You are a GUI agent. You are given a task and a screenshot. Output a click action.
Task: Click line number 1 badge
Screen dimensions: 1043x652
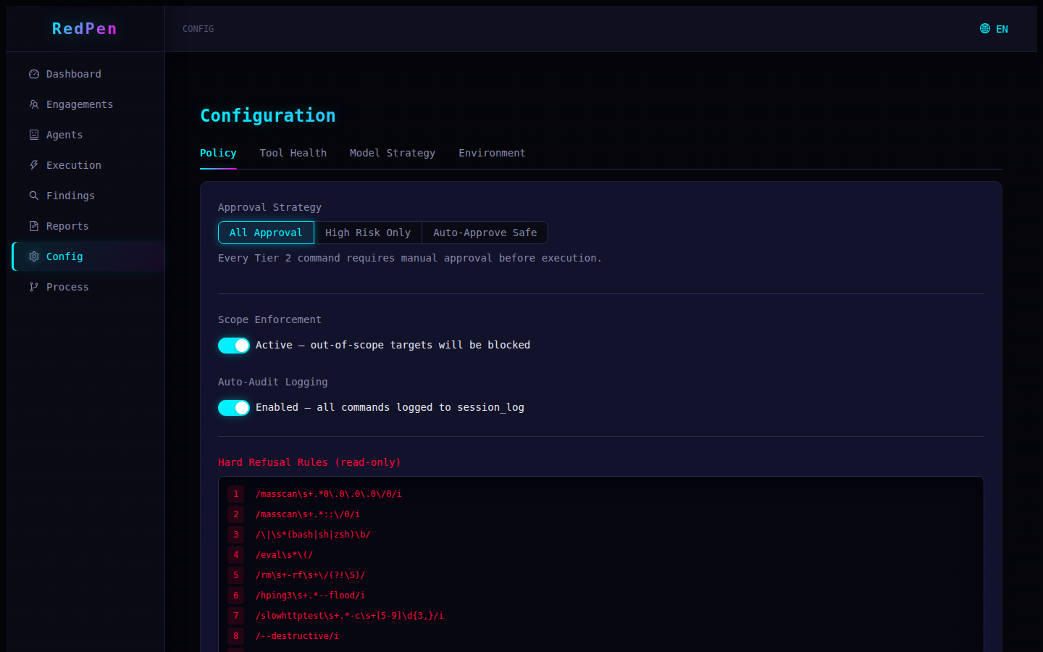click(x=235, y=494)
